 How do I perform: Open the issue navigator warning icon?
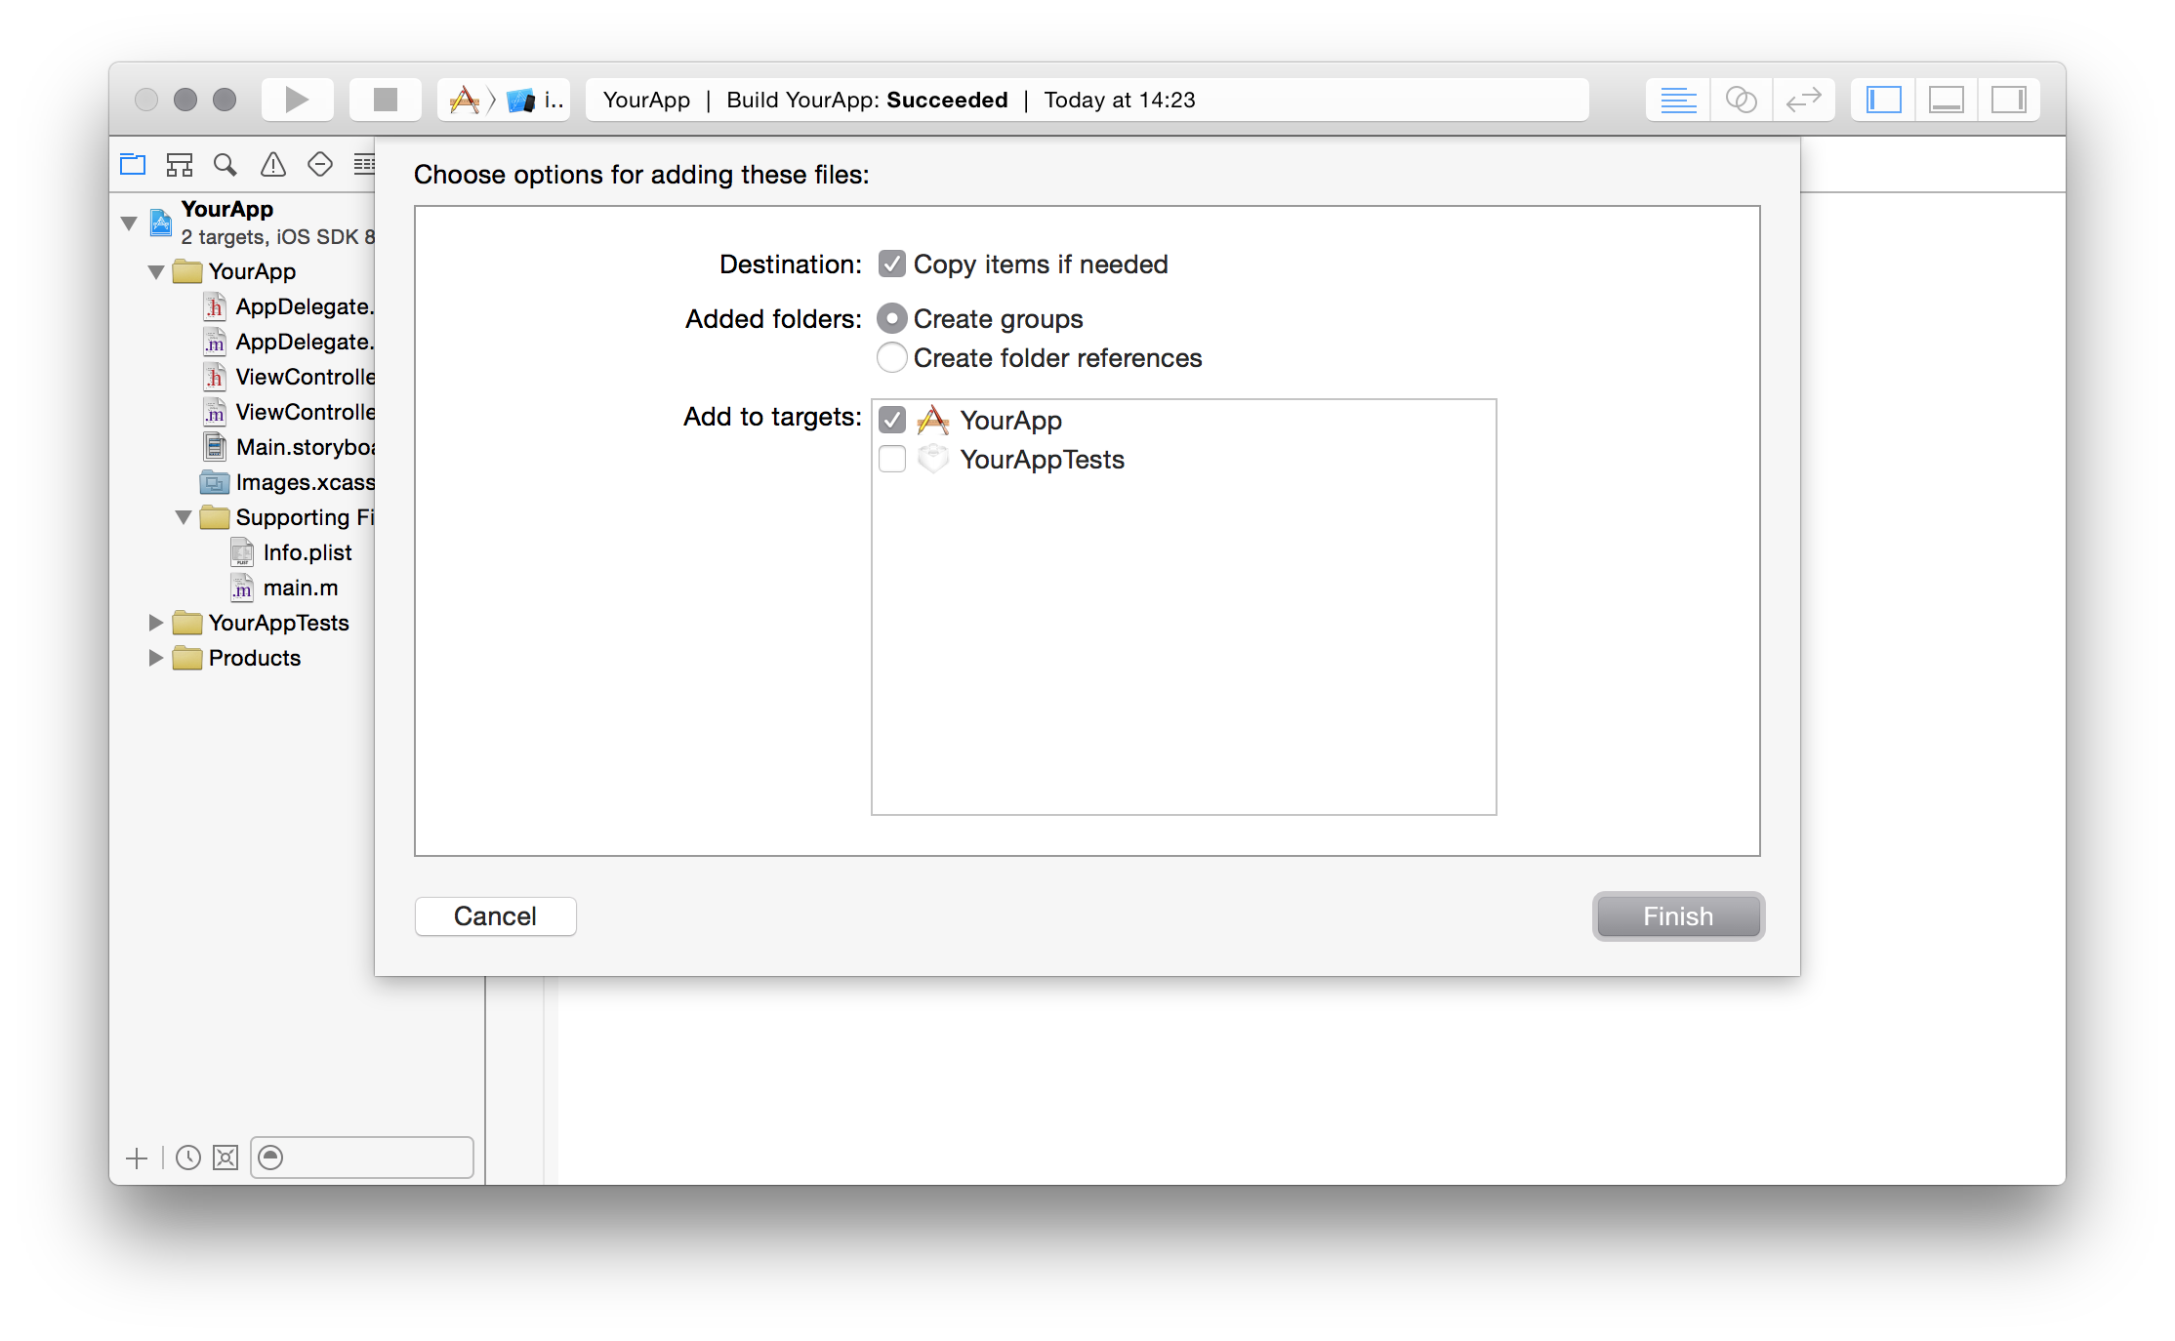pos(273,165)
